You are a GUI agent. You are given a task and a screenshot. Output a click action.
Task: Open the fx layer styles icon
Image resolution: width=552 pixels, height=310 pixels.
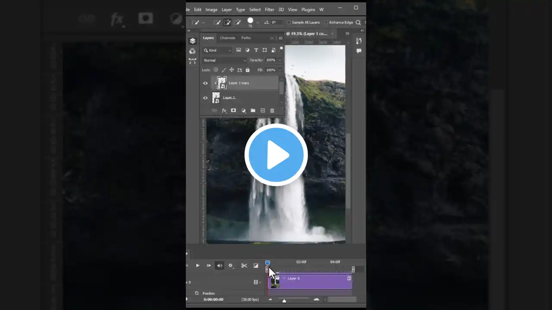[224, 111]
